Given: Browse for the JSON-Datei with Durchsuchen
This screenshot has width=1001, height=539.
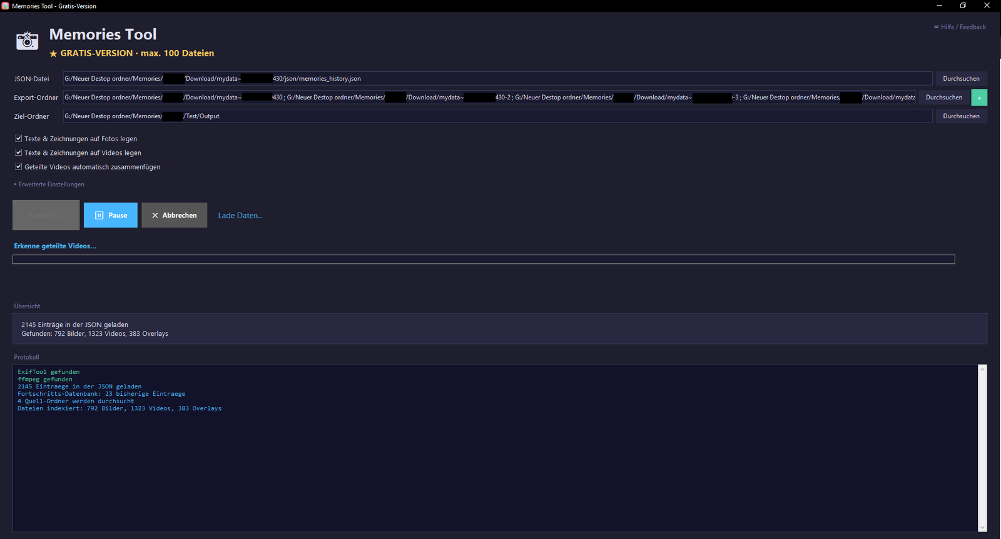Looking at the screenshot, I should click(962, 79).
